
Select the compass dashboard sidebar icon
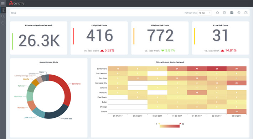click(3, 10)
